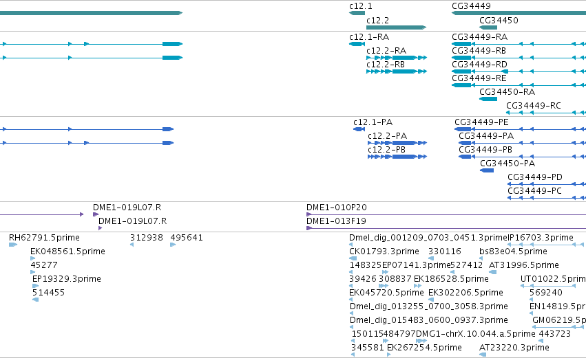Click feature 484797

(x=386, y=341)
